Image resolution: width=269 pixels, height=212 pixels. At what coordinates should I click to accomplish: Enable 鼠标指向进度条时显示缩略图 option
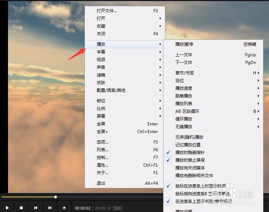213,193
